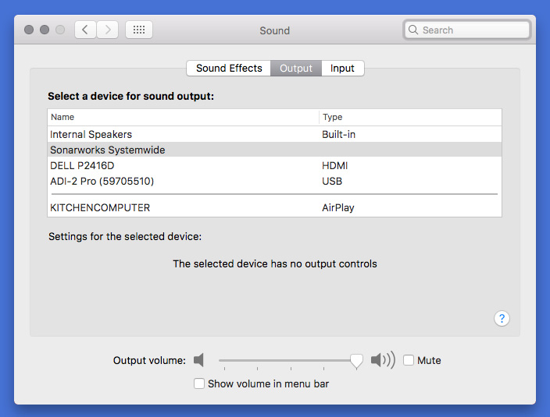Focus the Search field

click(x=466, y=30)
